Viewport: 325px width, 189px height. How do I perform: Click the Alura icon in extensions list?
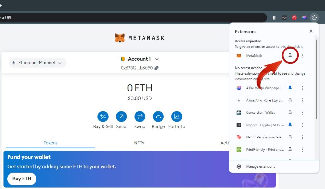tap(239, 100)
